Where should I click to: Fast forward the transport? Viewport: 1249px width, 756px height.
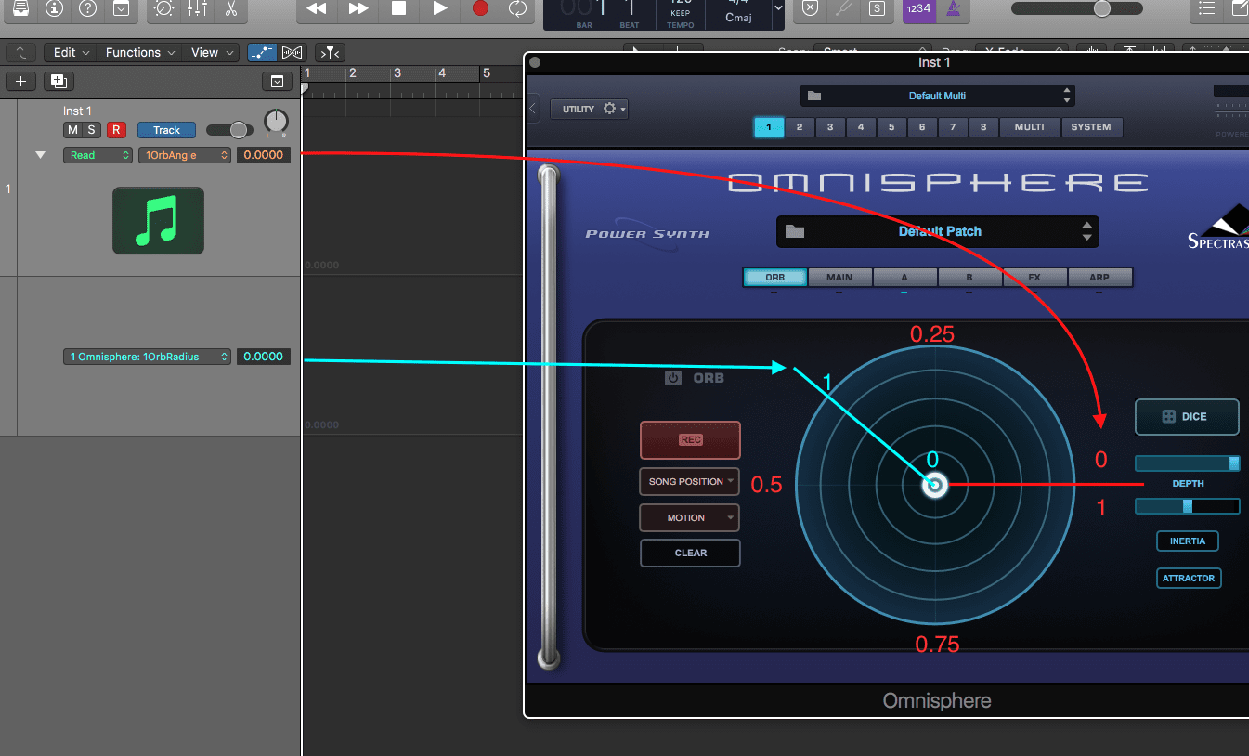(358, 9)
